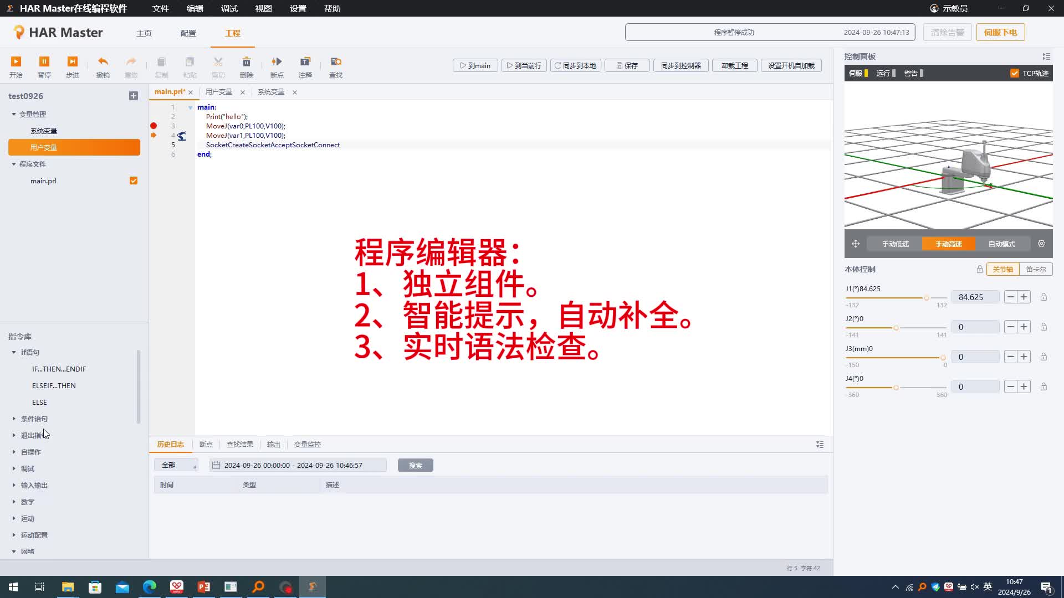Open File Explorer in taskbar
Image resolution: width=1064 pixels, height=598 pixels.
point(68,587)
